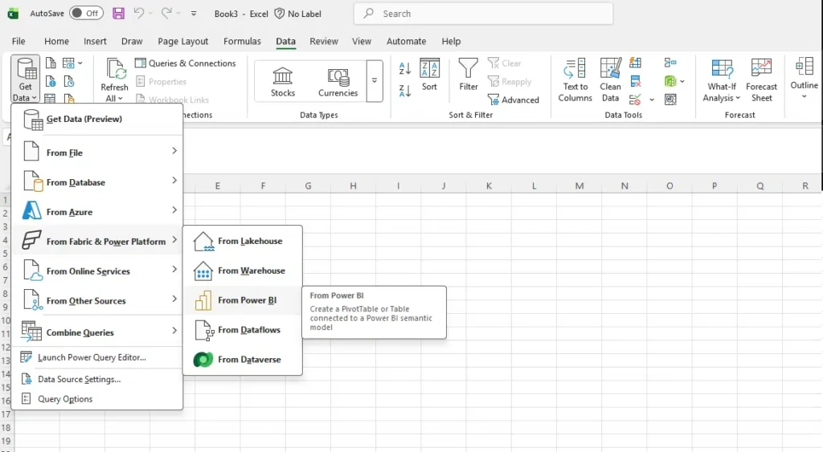The image size is (823, 452).
Task: Choose From Dataflows
Action: (243, 330)
